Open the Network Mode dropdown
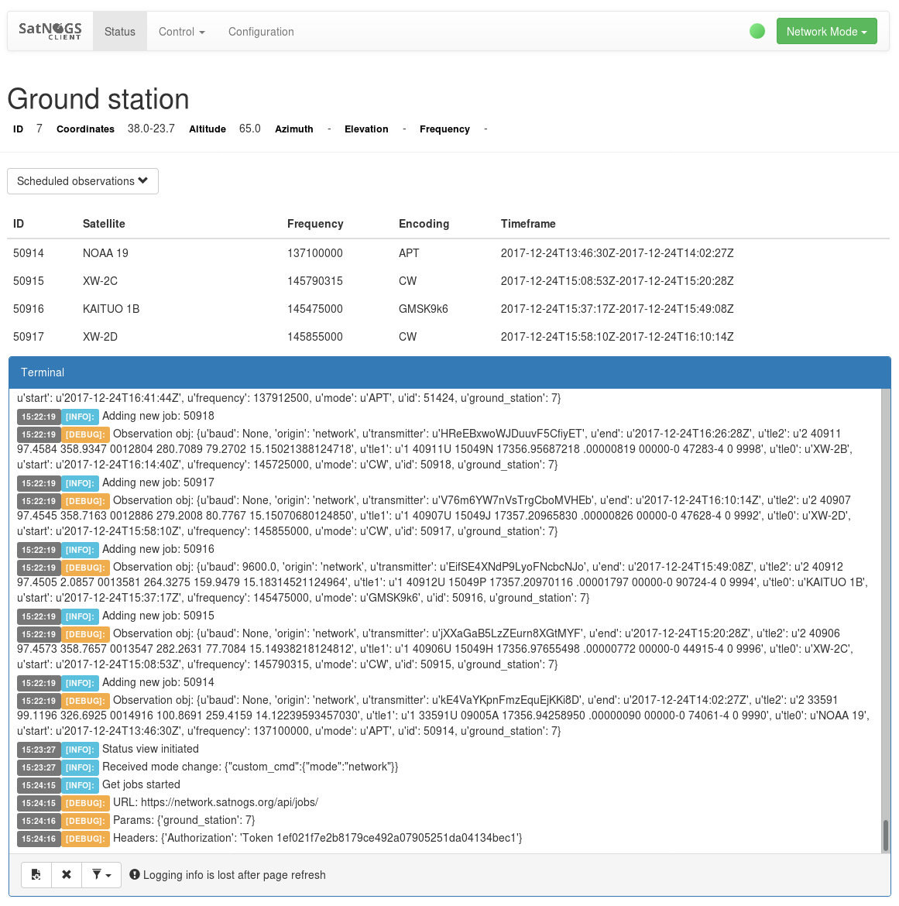This screenshot has height=906, width=899. point(826,31)
